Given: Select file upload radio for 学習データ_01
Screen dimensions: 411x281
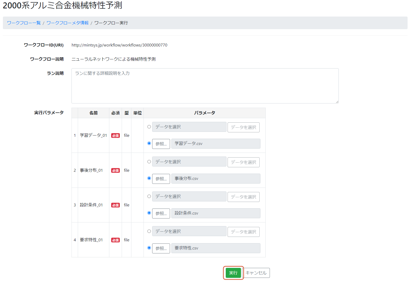Looking at the screenshot, I should click(x=149, y=143).
